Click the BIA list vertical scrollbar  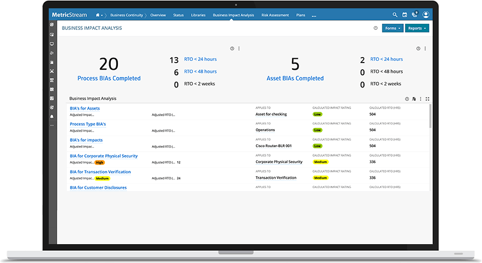tap(430, 116)
